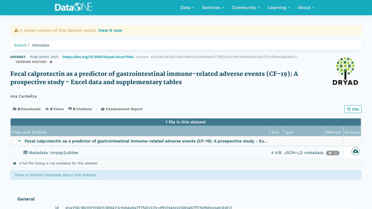This screenshot has width=372, height=209.
Task: Click the Citations quote icon
Action: pyautogui.click(x=70, y=109)
